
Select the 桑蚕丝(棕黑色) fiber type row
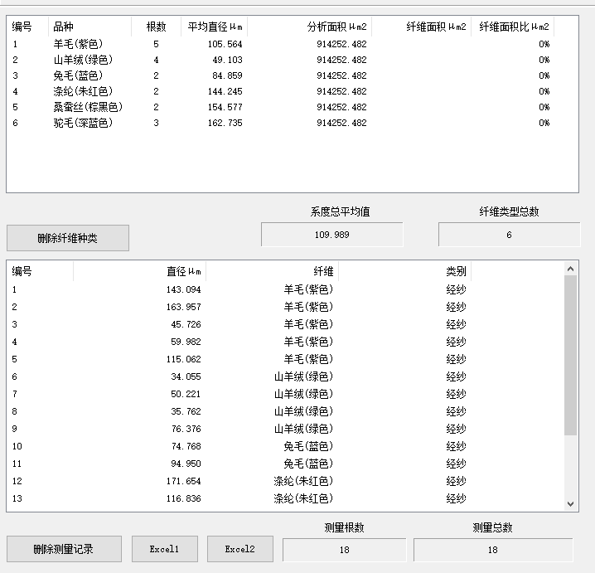[x=87, y=107]
